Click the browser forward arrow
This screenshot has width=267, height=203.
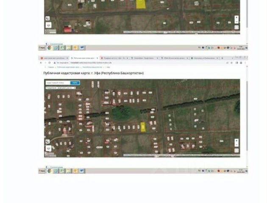pyautogui.click(x=45, y=63)
